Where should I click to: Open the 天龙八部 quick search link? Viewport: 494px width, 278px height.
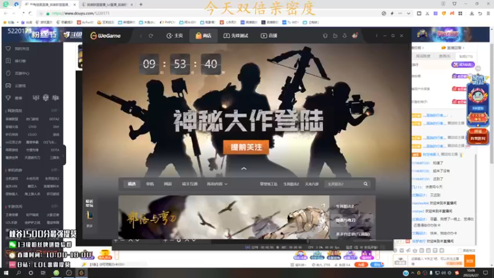point(312,184)
